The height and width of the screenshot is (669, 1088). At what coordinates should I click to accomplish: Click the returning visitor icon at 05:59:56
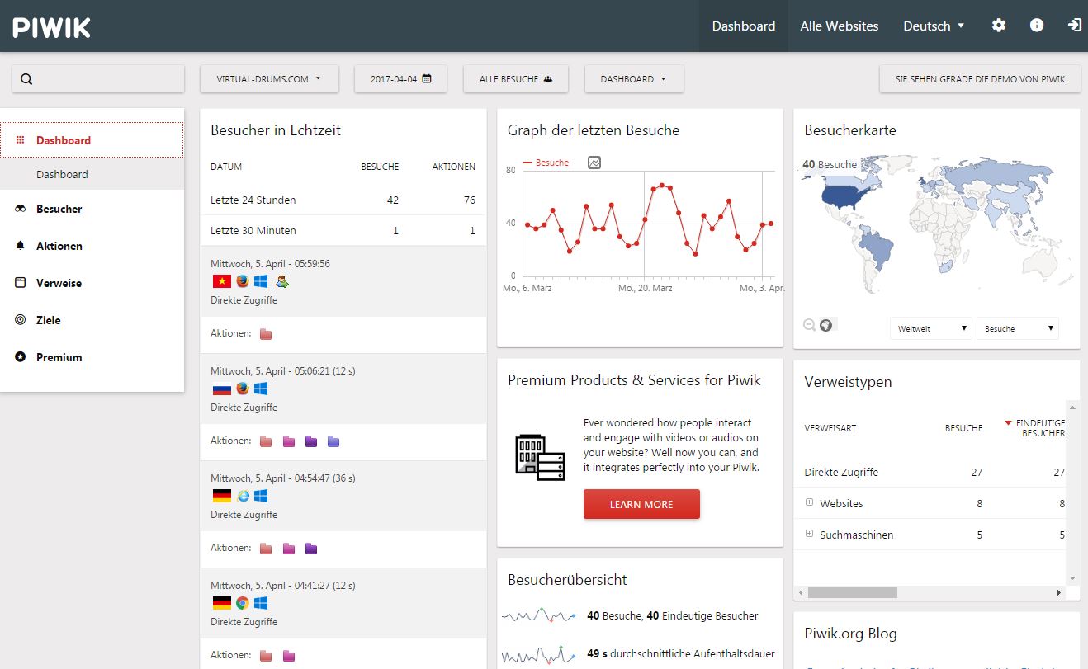pyautogui.click(x=282, y=281)
